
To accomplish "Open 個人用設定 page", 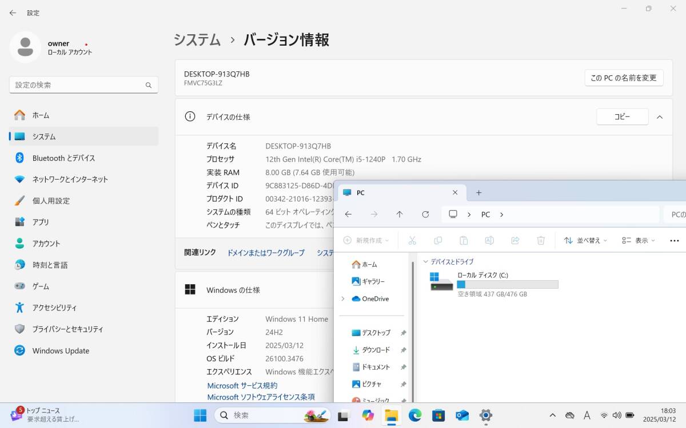I will coord(83,201).
